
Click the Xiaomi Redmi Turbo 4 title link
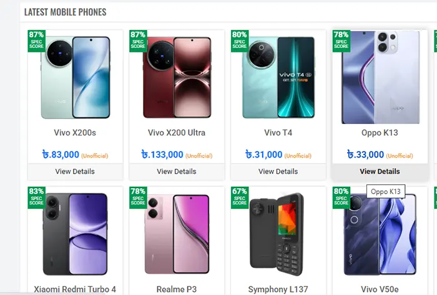(75, 289)
